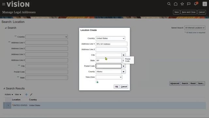Open the View menu
This screenshot has height=118, width=209.
(18, 94)
